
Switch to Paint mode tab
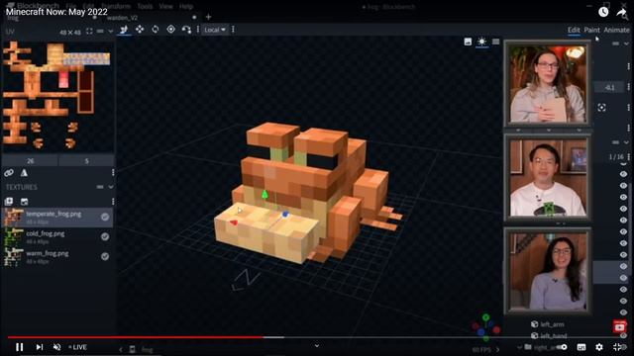[591, 30]
